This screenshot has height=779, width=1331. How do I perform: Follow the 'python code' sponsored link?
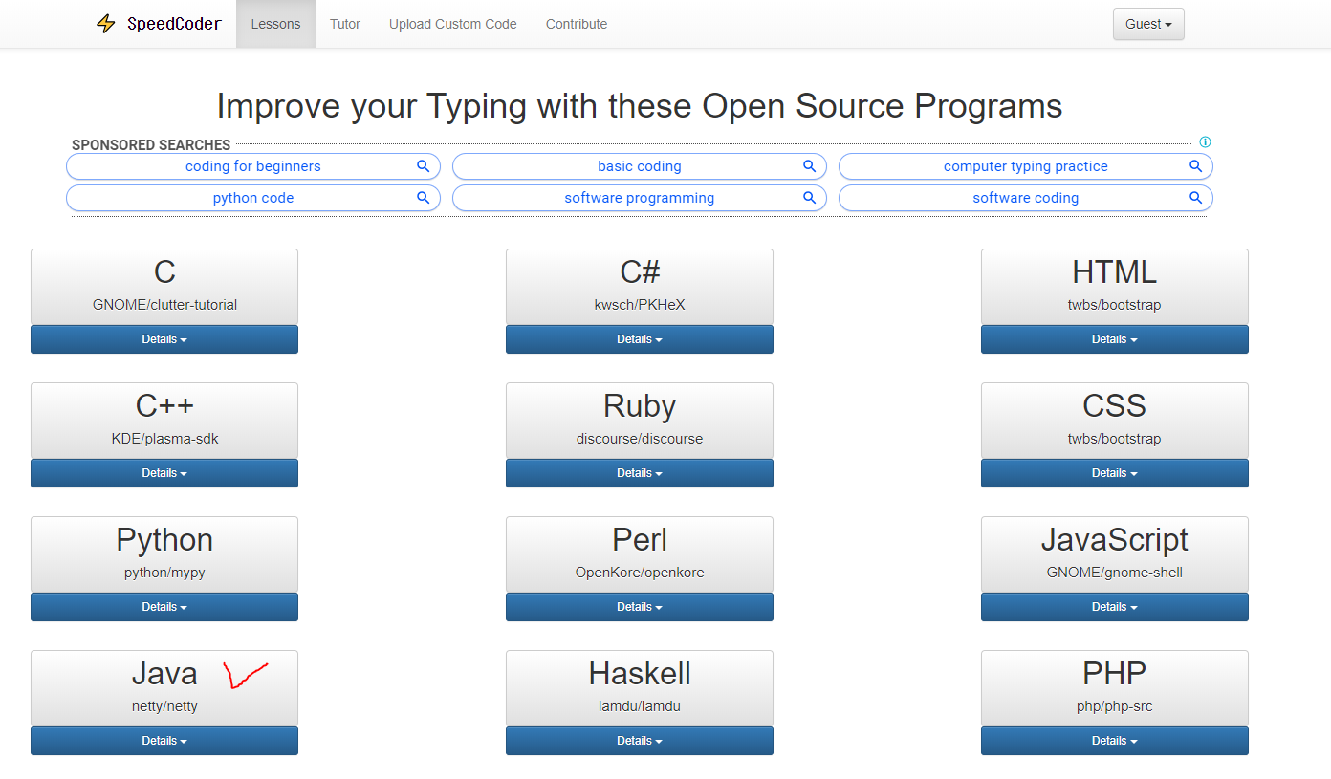click(x=253, y=198)
